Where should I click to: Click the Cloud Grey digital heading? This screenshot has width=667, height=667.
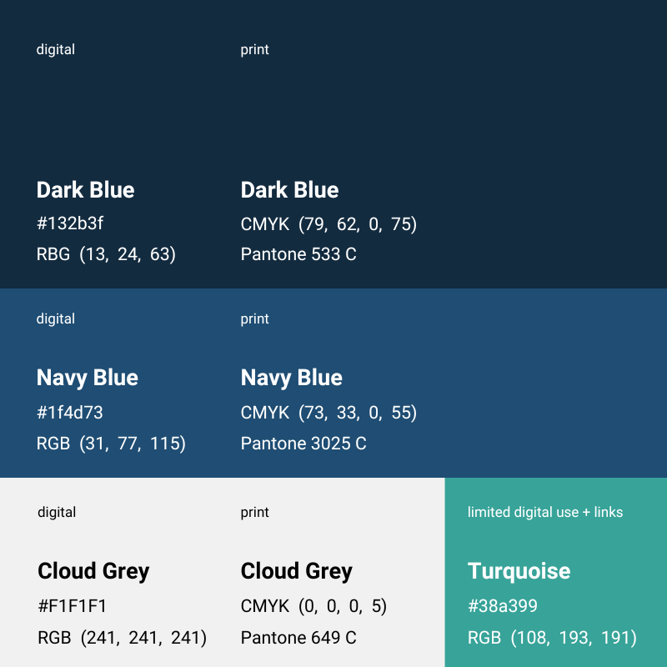93,571
